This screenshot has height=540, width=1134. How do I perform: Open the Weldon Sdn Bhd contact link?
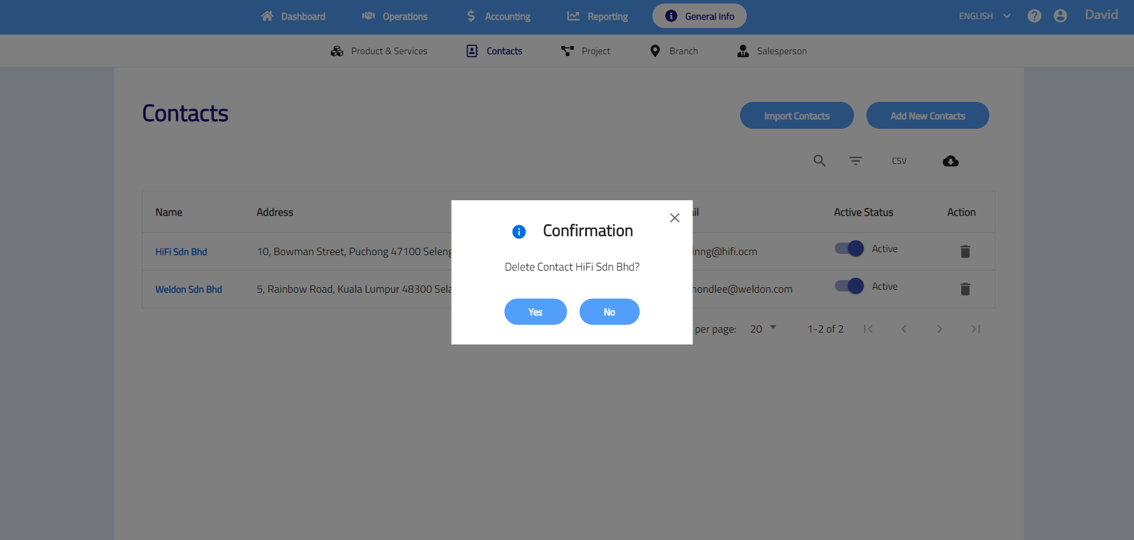tap(188, 289)
